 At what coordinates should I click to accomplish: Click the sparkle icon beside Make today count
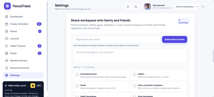click(x=6, y=86)
